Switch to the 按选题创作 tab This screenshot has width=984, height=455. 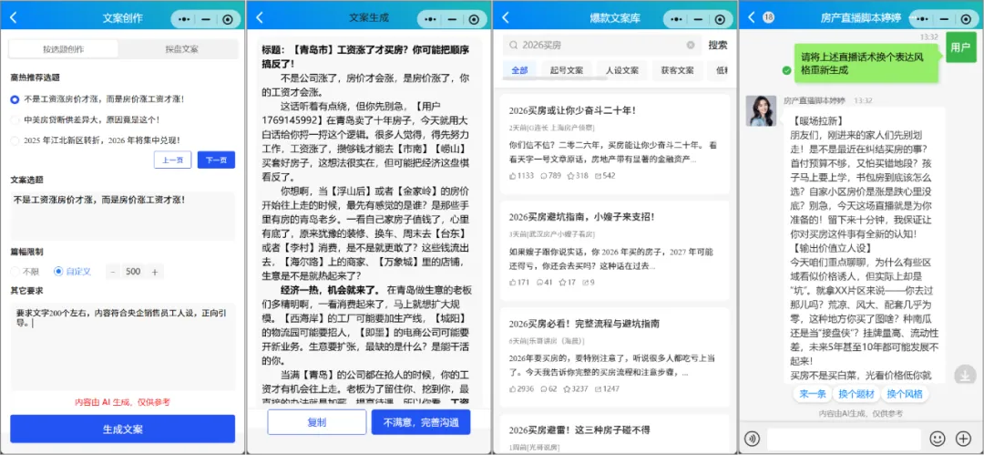tap(64, 48)
